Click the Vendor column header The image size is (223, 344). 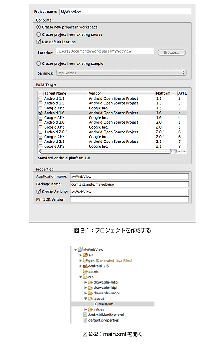click(121, 93)
